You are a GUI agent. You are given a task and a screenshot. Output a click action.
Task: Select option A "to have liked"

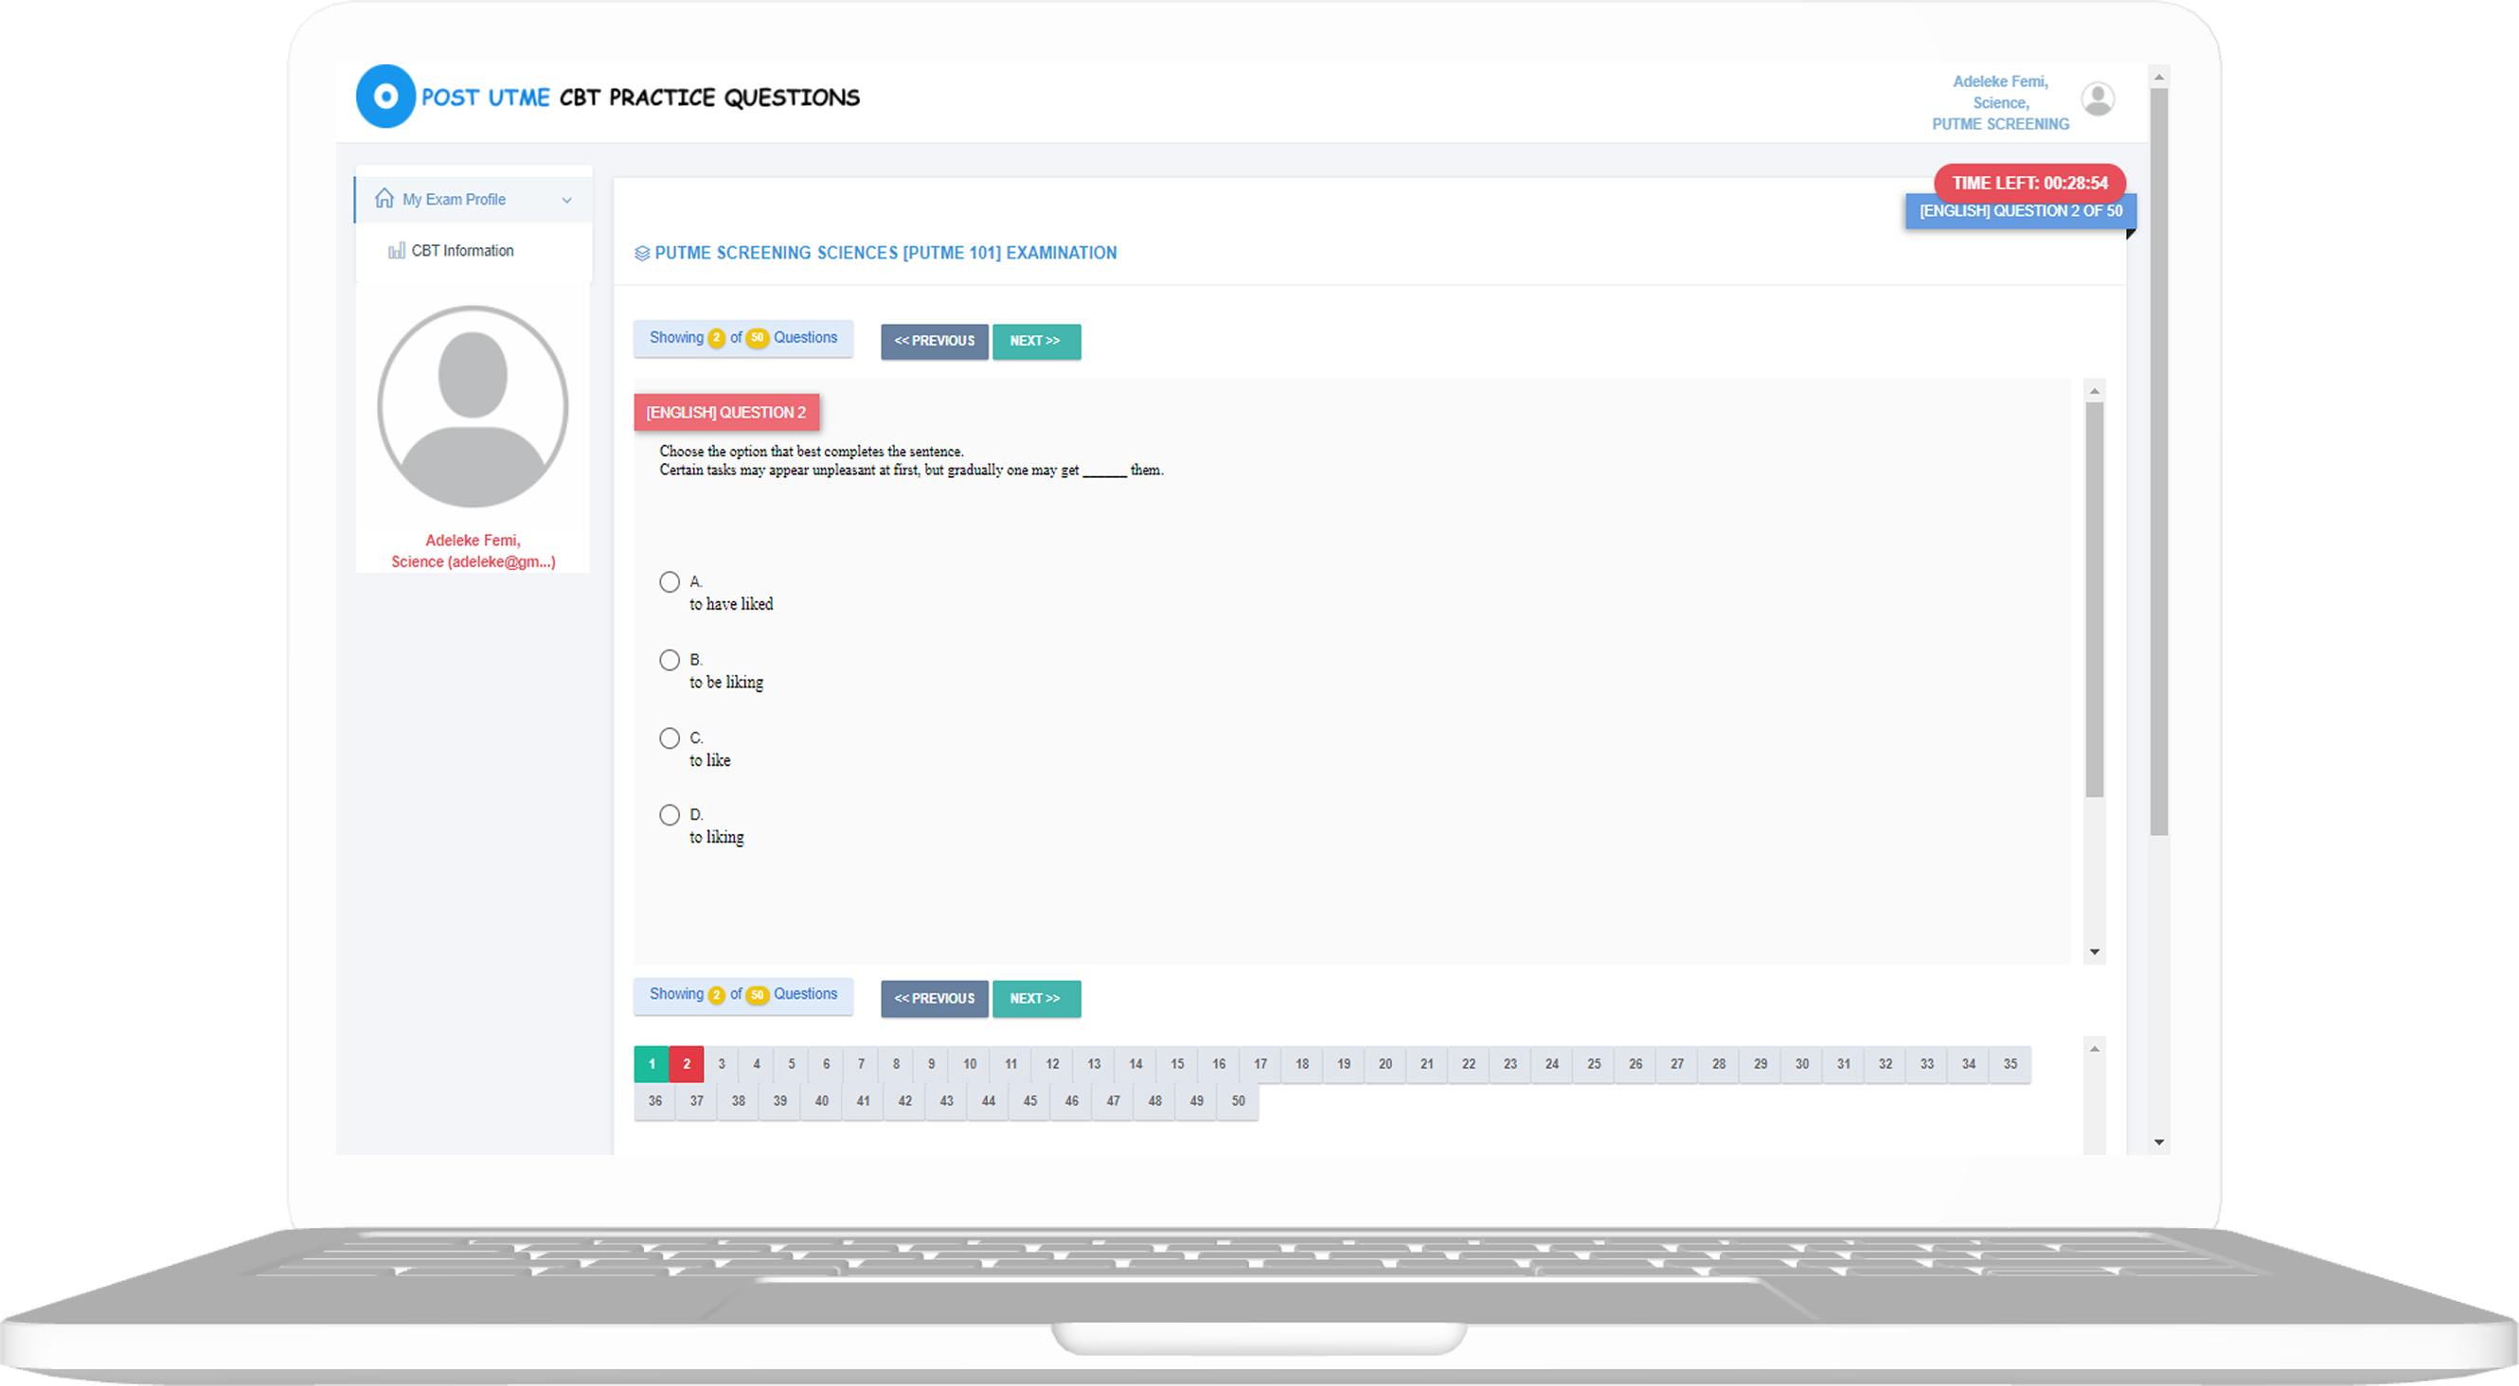[669, 582]
